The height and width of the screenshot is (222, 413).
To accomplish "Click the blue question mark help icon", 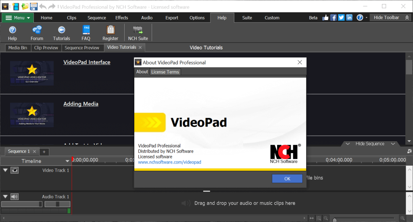I will pyautogui.click(x=360, y=18).
